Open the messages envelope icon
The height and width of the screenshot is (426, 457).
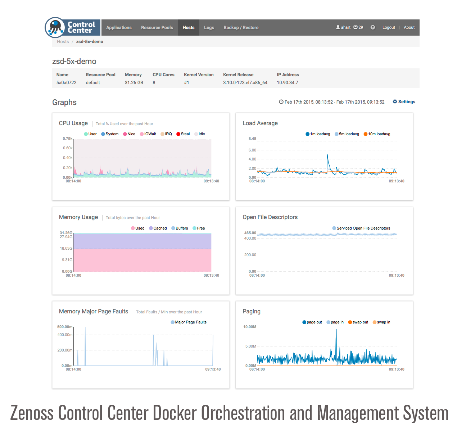(x=356, y=27)
